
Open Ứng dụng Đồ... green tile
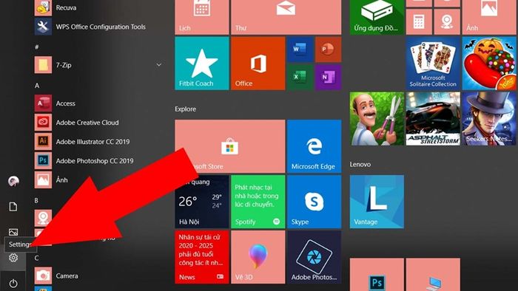coord(377,17)
